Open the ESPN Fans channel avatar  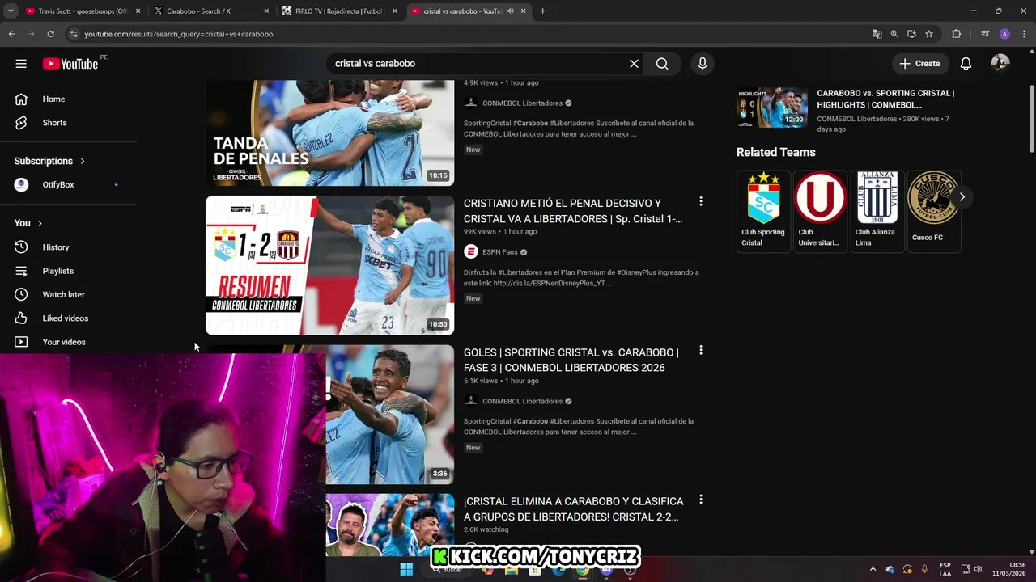click(471, 252)
